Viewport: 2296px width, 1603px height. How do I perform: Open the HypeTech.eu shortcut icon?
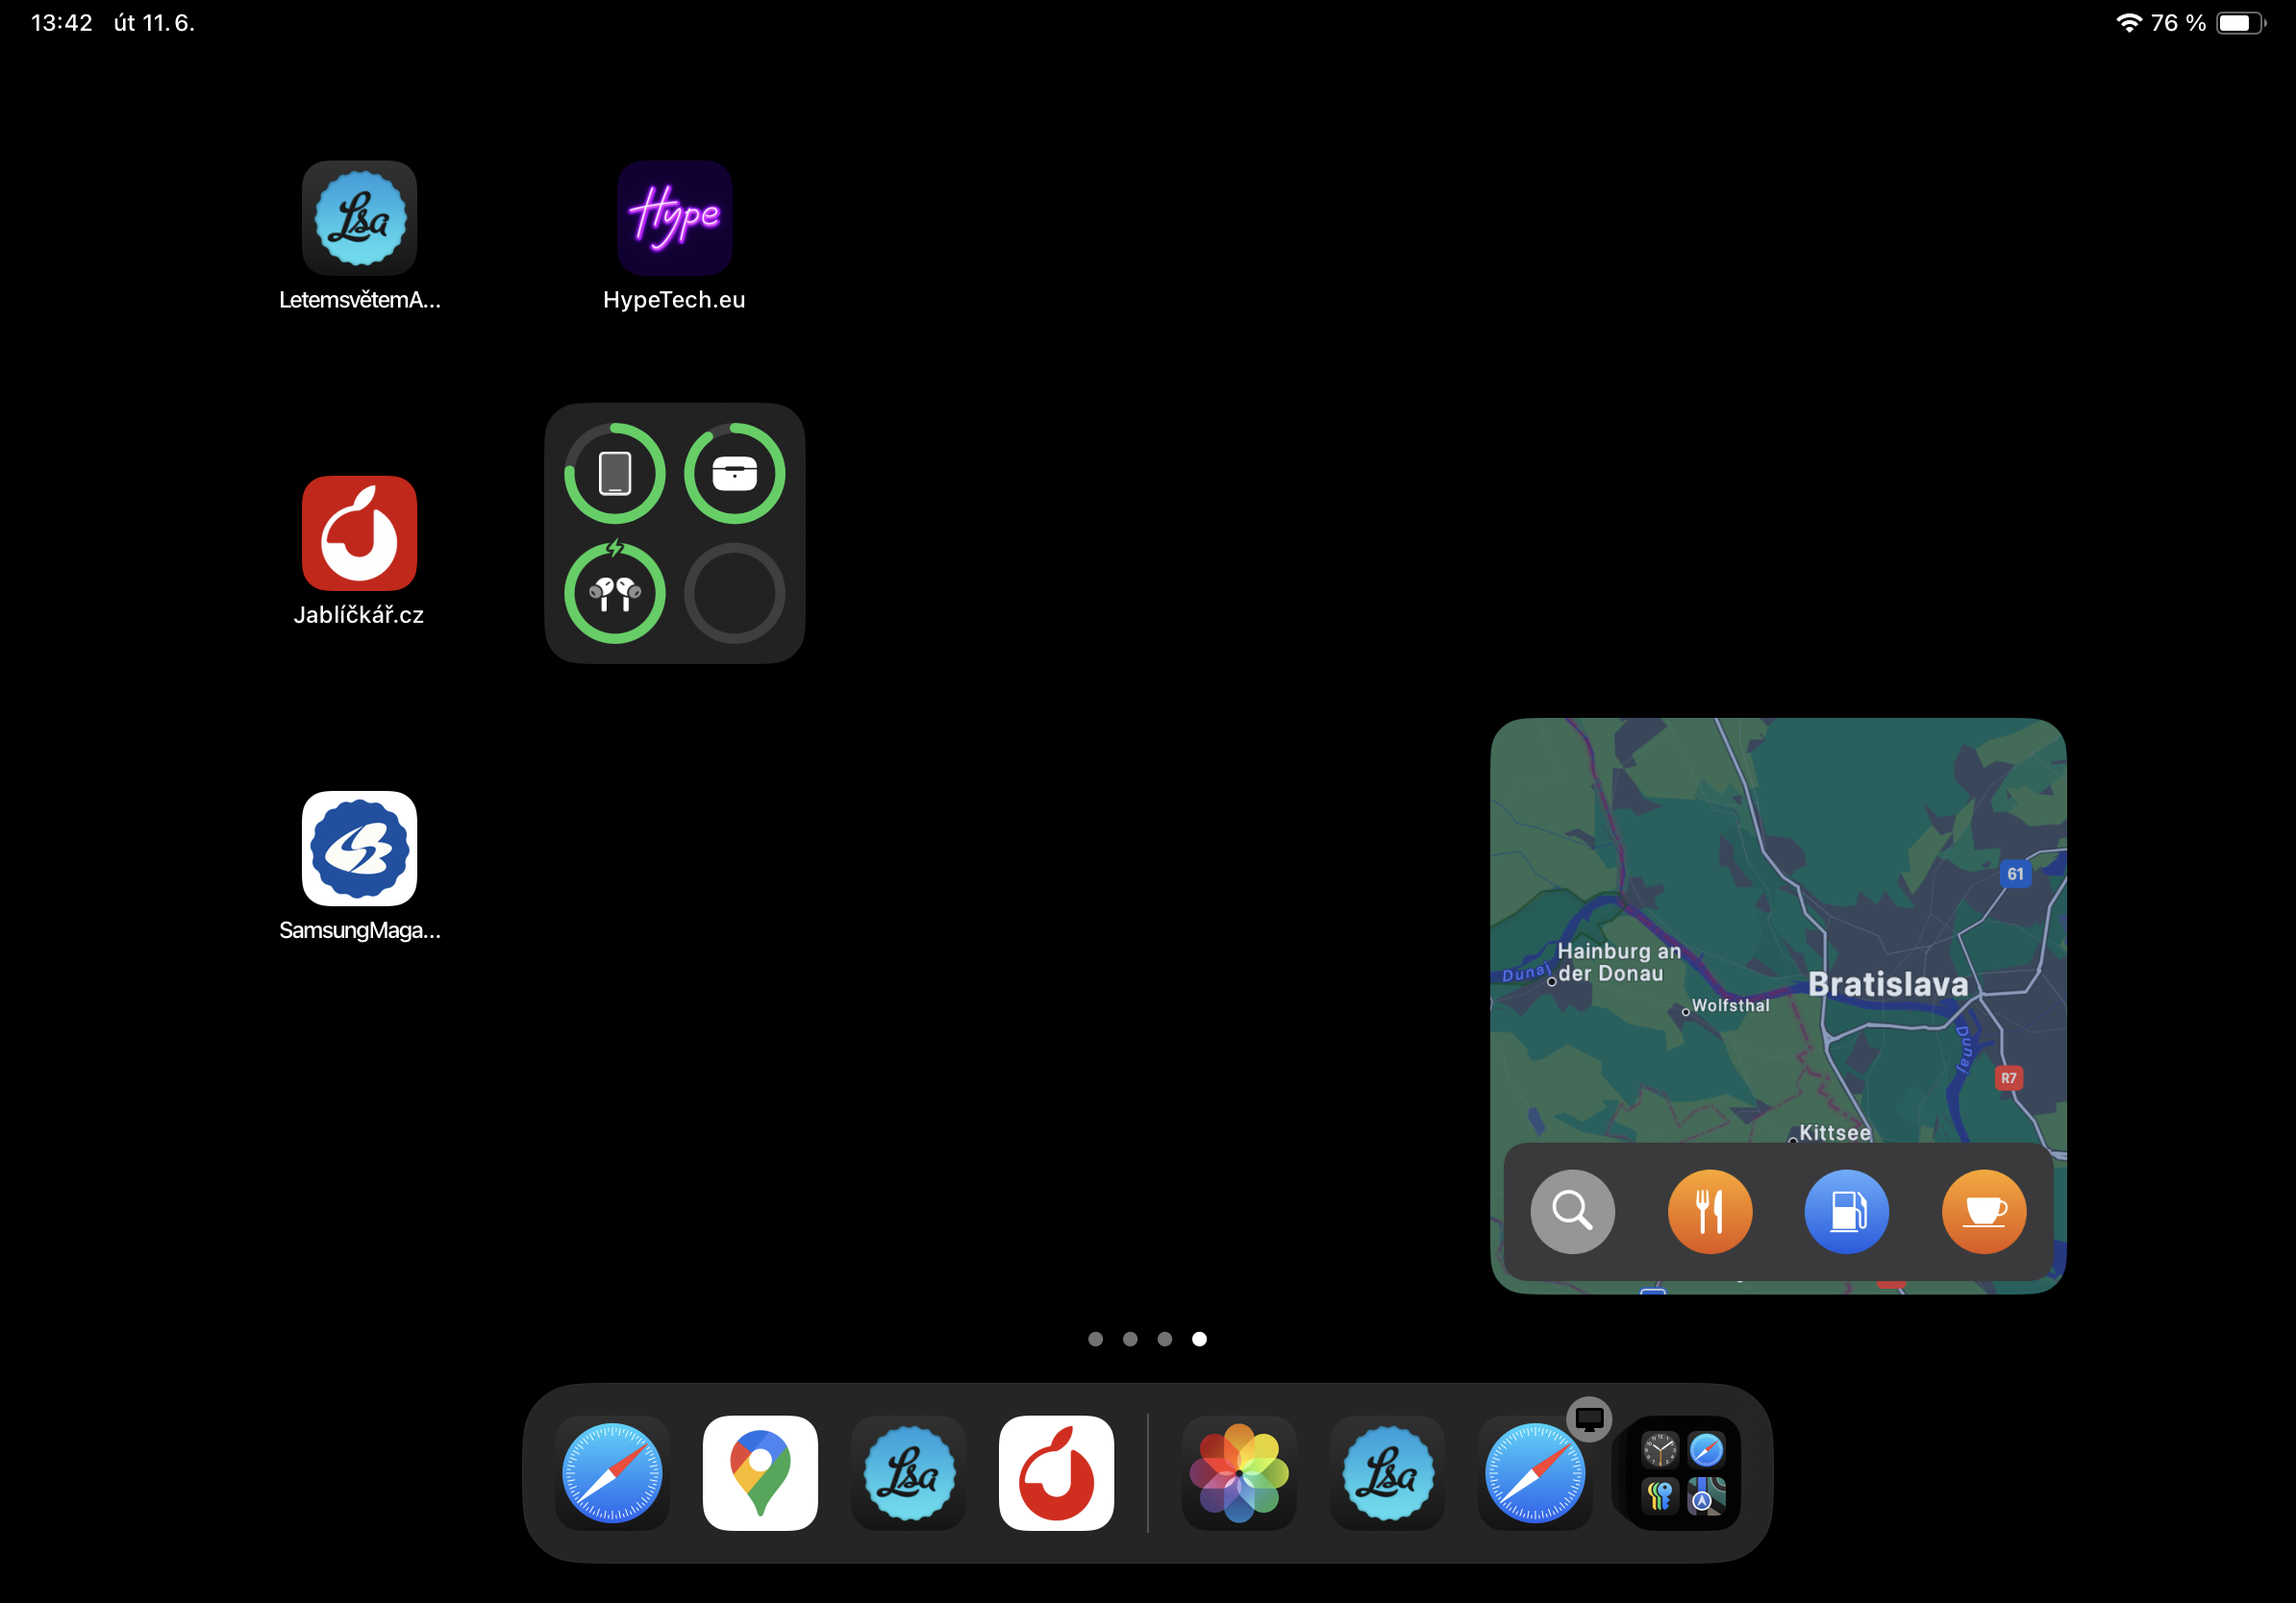pyautogui.click(x=674, y=218)
